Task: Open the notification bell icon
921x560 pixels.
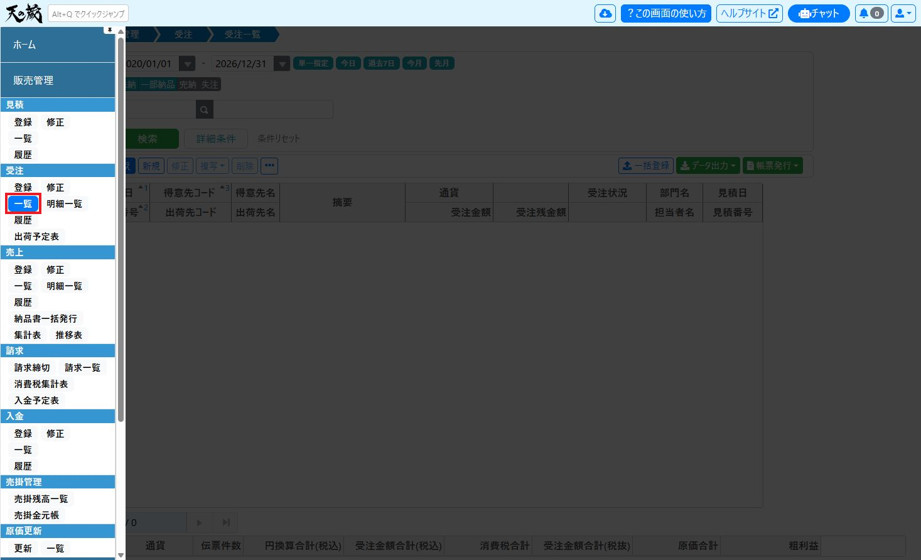Action: 871,13
